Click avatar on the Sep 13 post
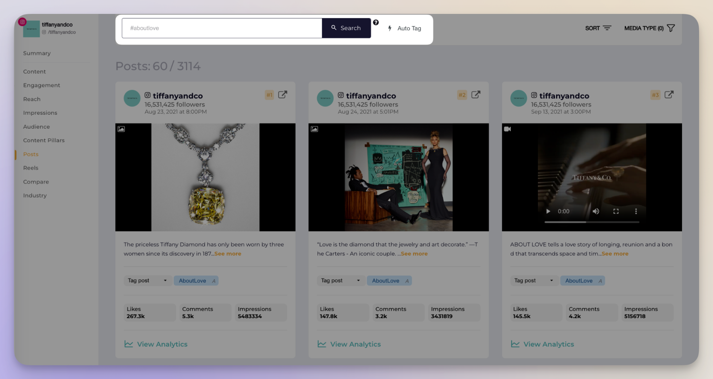 519,98
